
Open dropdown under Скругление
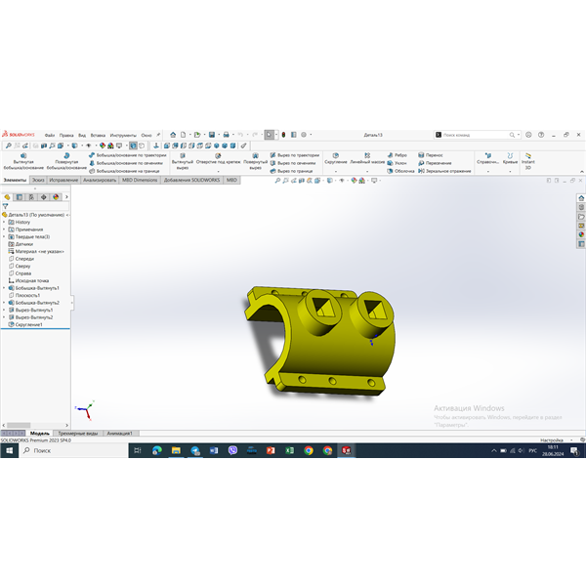point(336,172)
